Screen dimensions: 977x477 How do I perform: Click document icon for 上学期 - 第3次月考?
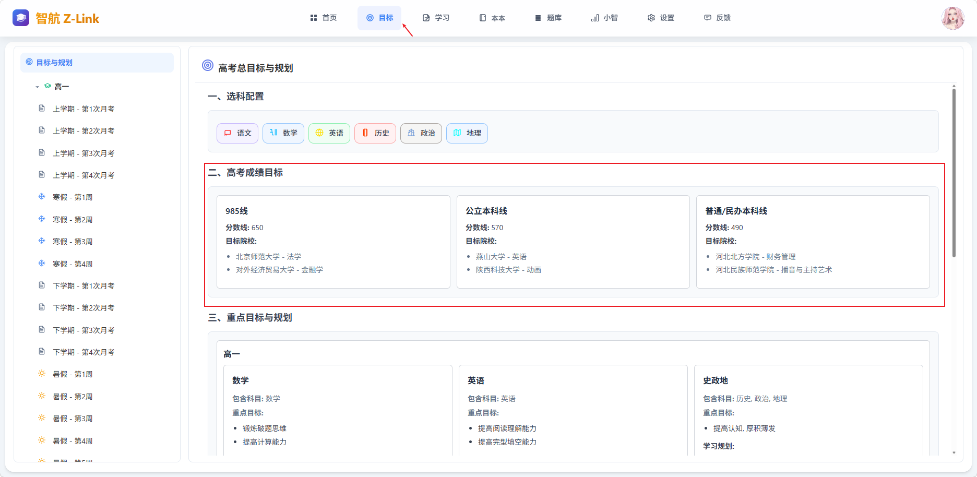point(42,153)
